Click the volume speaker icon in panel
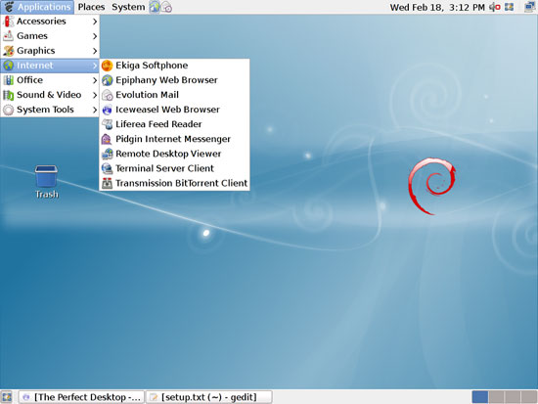 494,7
